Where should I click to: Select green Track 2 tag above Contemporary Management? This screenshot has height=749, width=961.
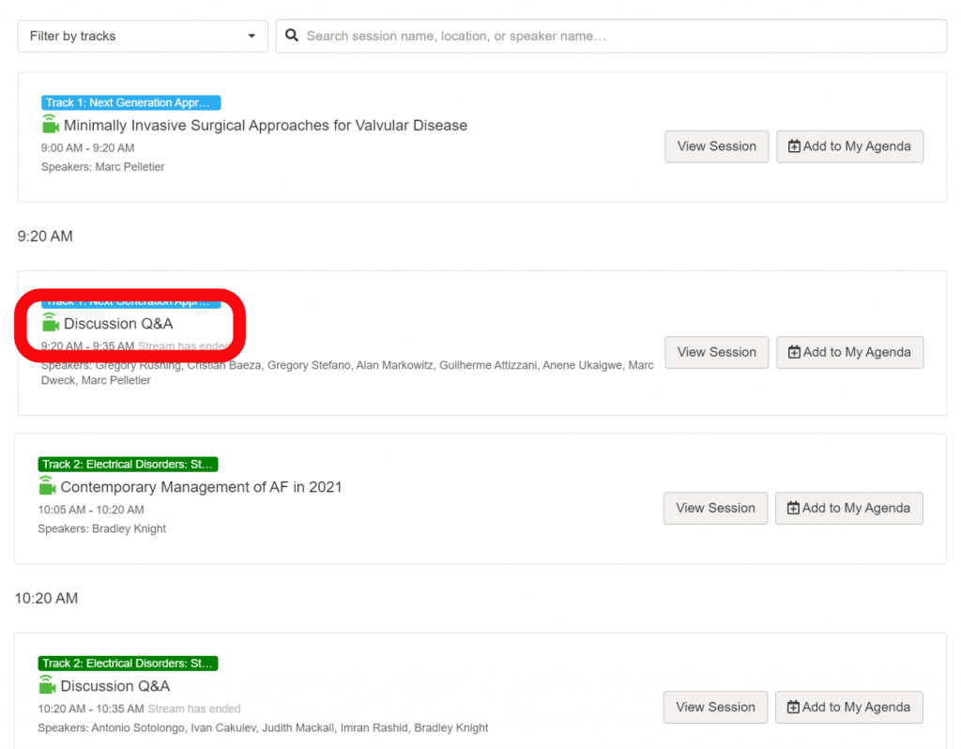(128, 465)
